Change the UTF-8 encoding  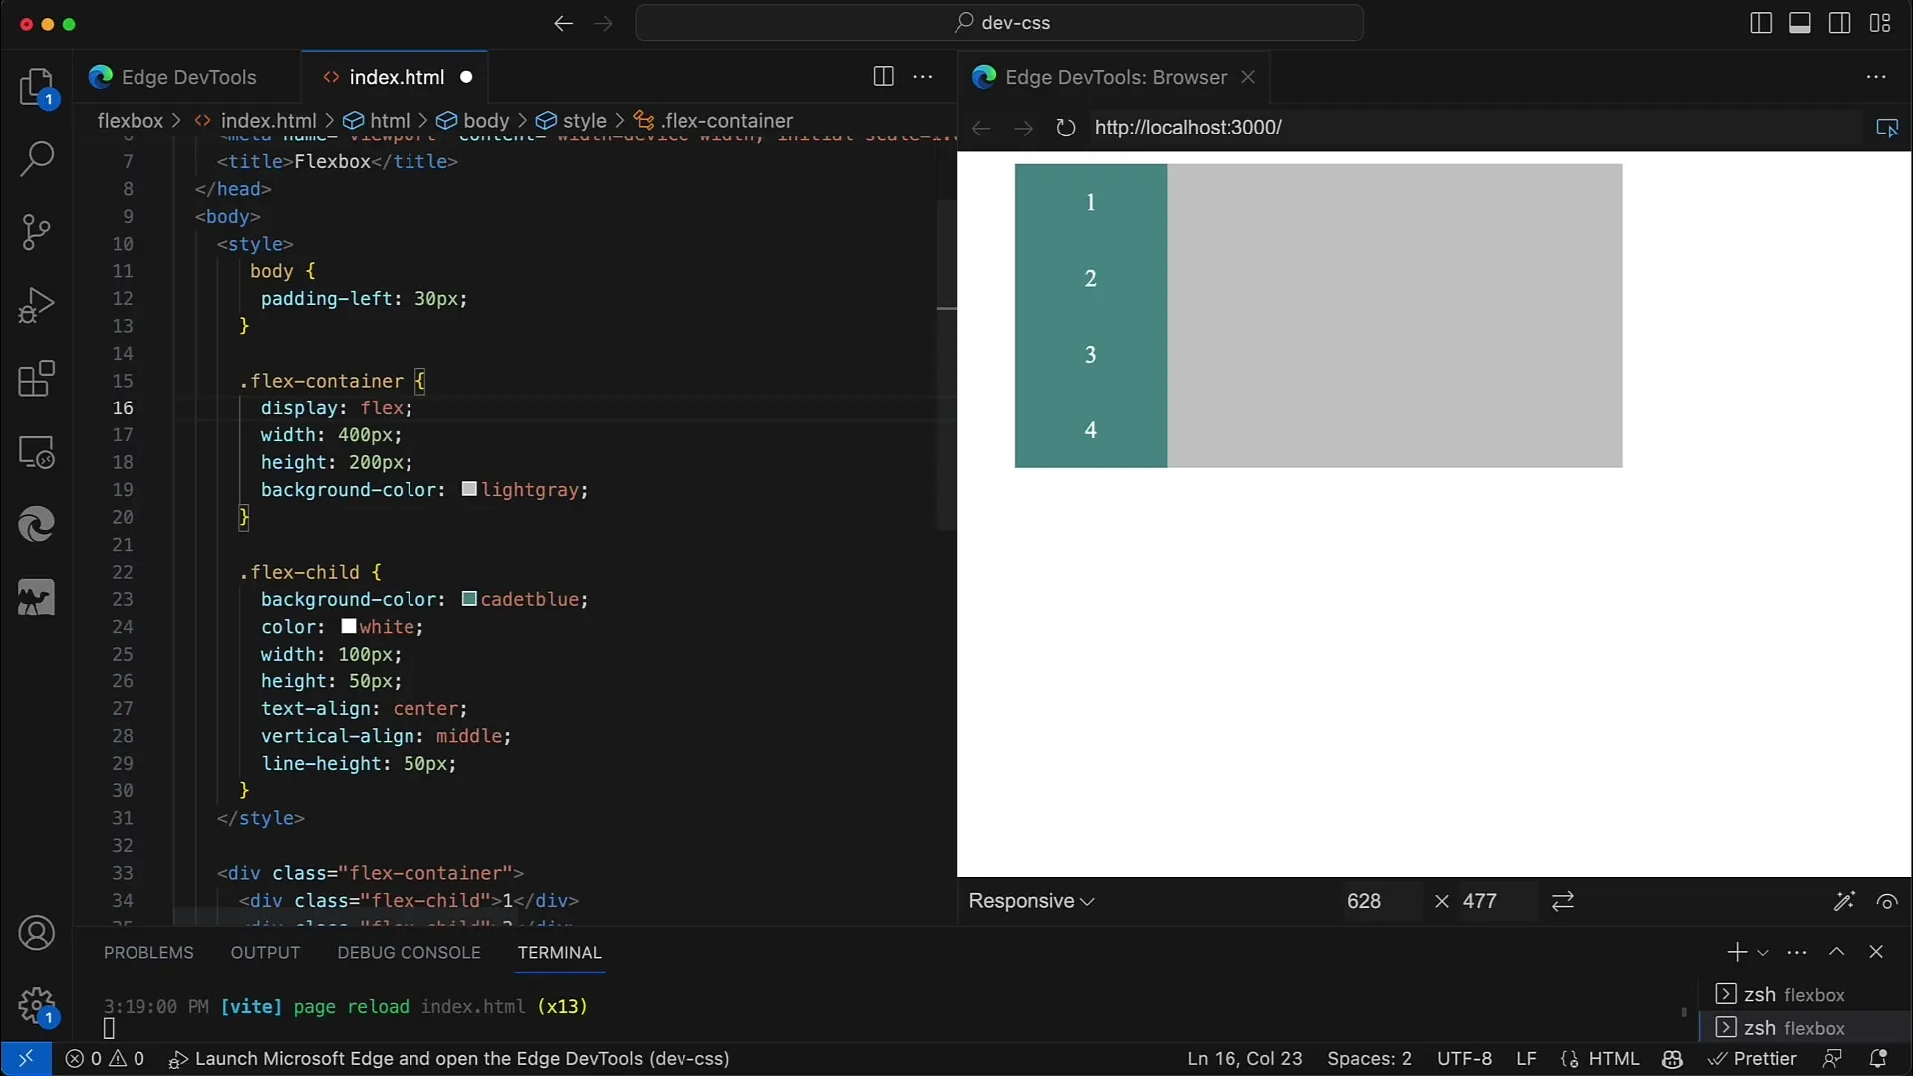(x=1464, y=1059)
